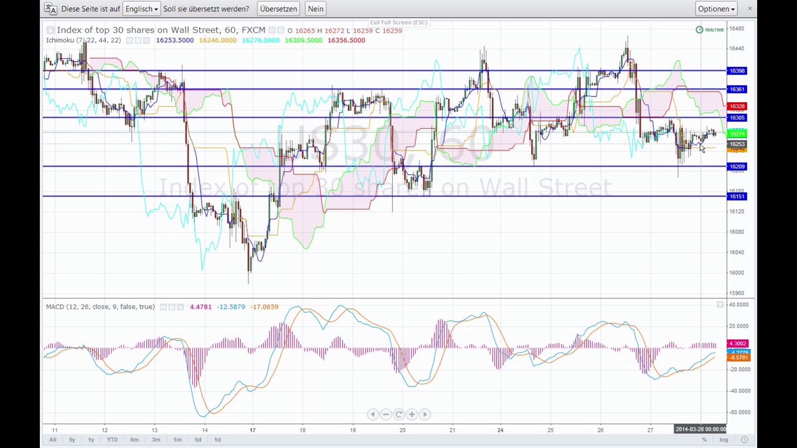Select the 1d time range
The image size is (797, 448).
(217, 440)
